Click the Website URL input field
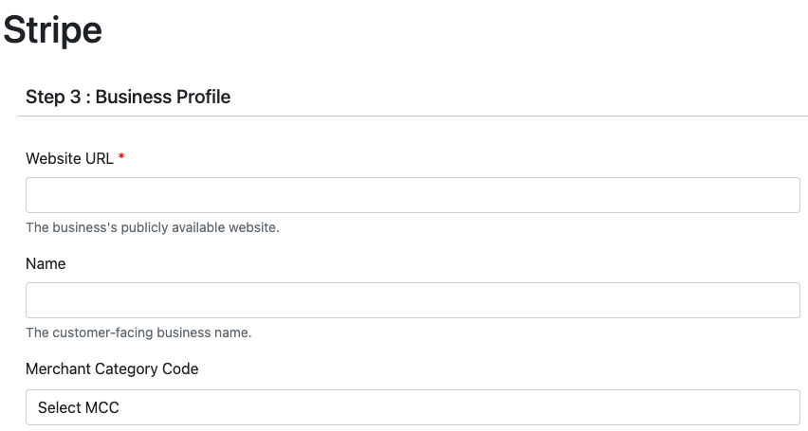Image resolution: width=808 pixels, height=431 pixels. pos(413,195)
